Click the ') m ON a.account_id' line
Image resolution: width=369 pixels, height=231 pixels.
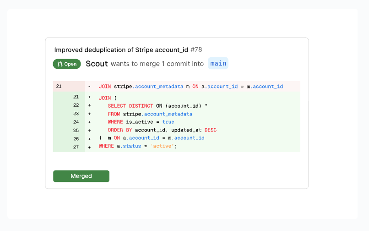tap(152, 138)
